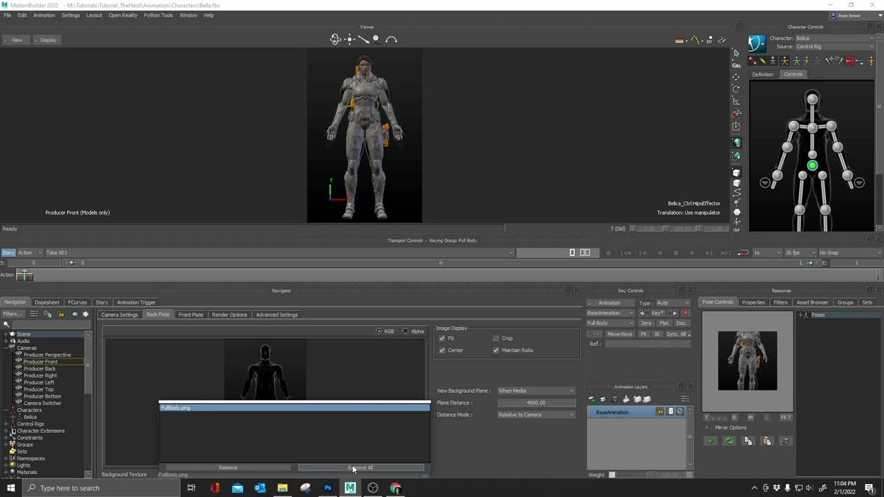Select the rotate tool in viewer toolbar
Viewport: 884px width, 497px height.
(736, 89)
